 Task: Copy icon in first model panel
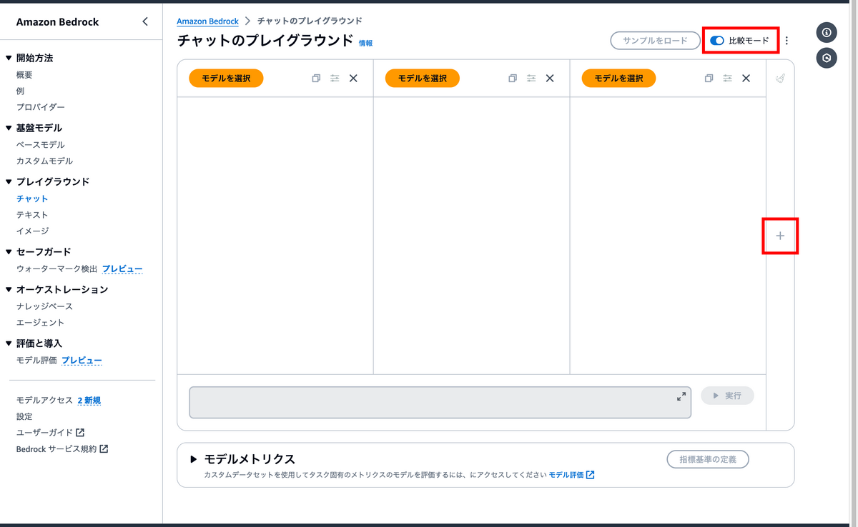click(316, 79)
